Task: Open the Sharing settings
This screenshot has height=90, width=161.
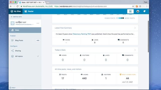Action: pos(18,51)
